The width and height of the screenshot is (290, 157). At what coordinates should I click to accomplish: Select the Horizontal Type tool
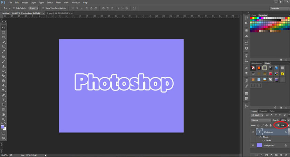[3, 100]
